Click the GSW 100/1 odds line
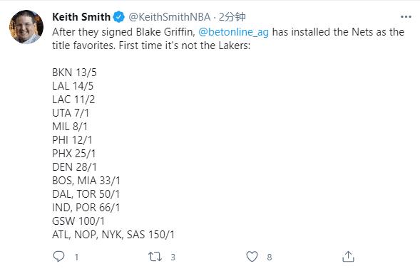 click(x=78, y=221)
